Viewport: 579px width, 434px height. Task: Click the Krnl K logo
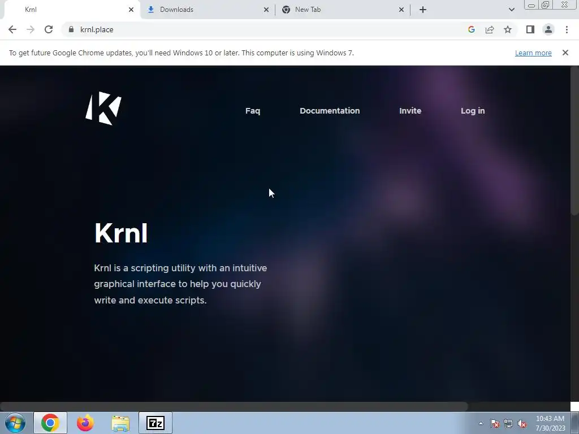[103, 108]
